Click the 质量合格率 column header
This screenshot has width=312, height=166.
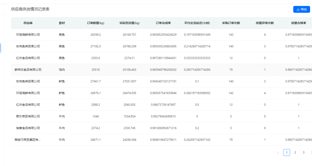coord(298,23)
